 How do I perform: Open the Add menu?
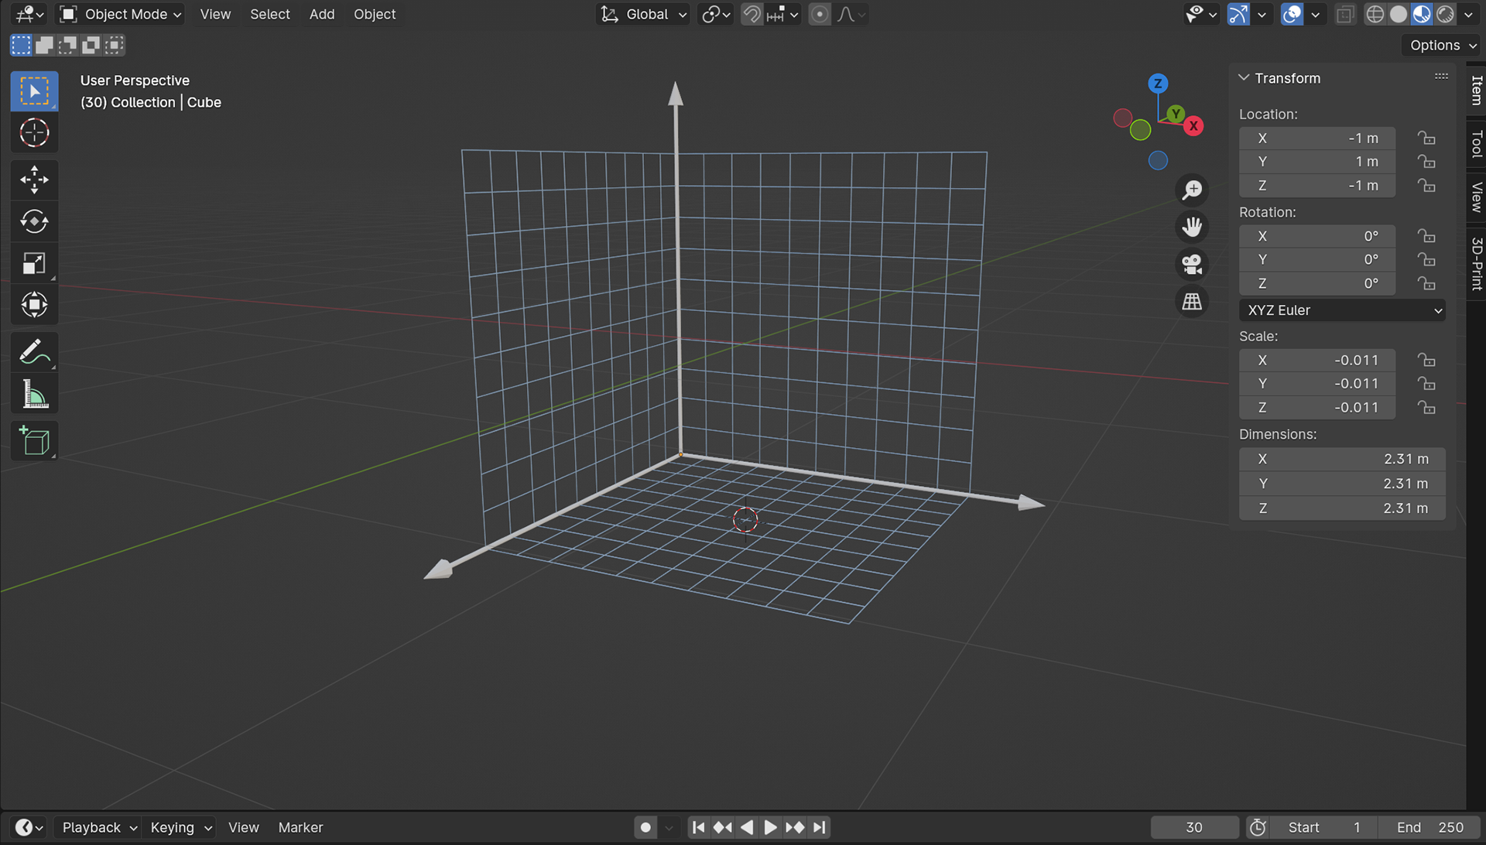coord(322,14)
